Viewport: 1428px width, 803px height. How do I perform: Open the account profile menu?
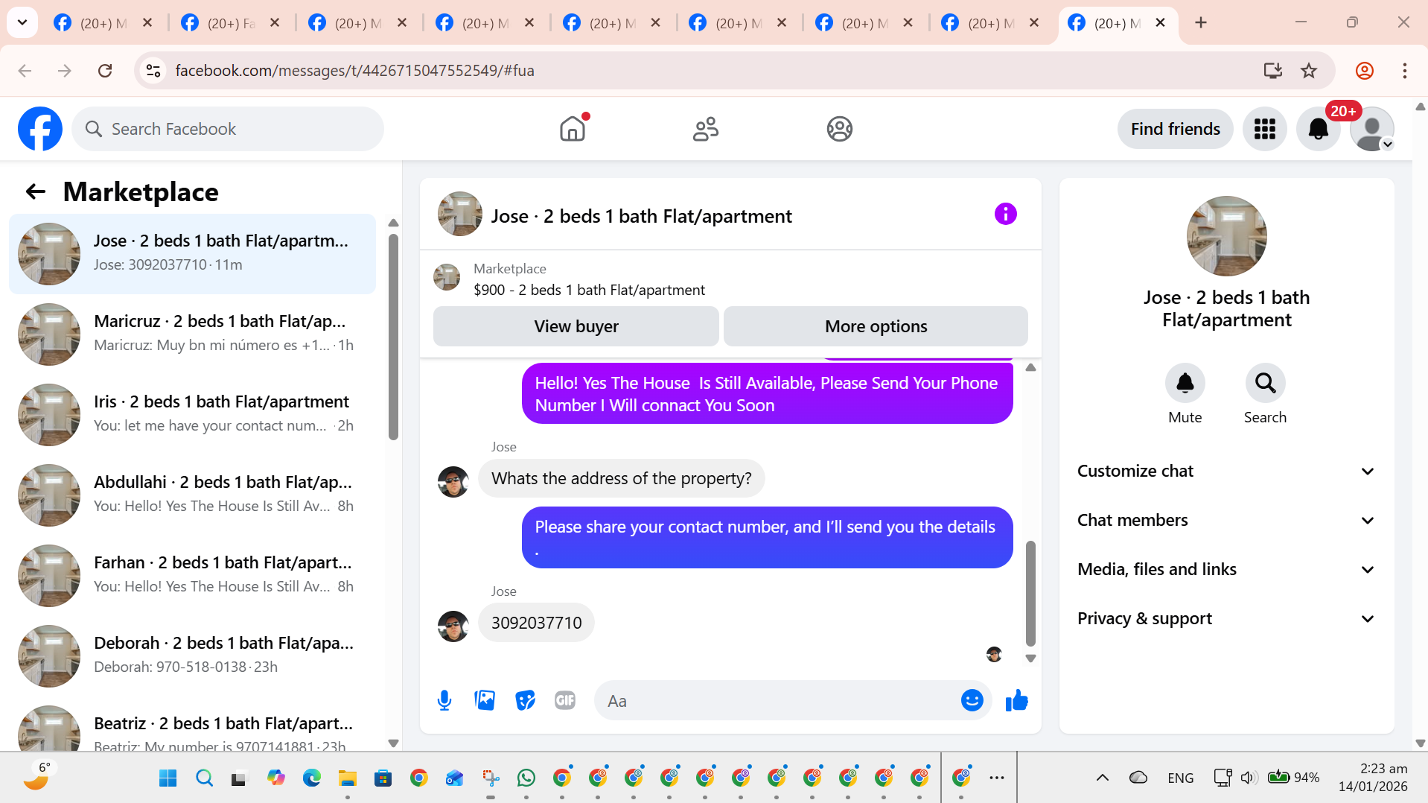pos(1371,129)
